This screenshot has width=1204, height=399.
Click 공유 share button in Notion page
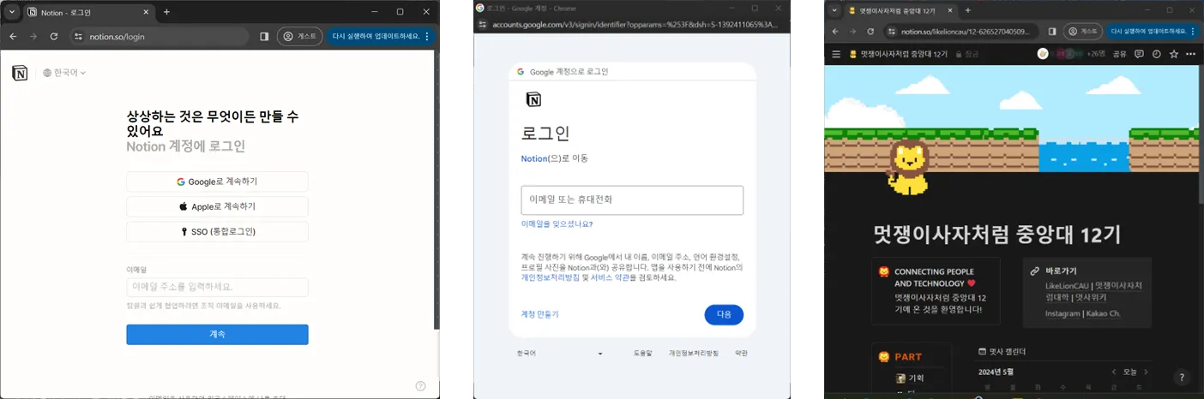pos(1119,54)
